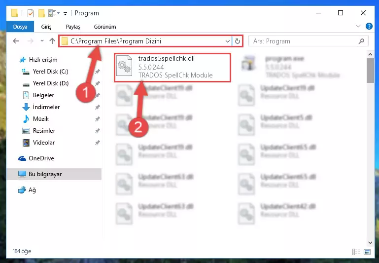Click the folder icon in address bar
Screen dimensions: 379x263
pos(65,41)
